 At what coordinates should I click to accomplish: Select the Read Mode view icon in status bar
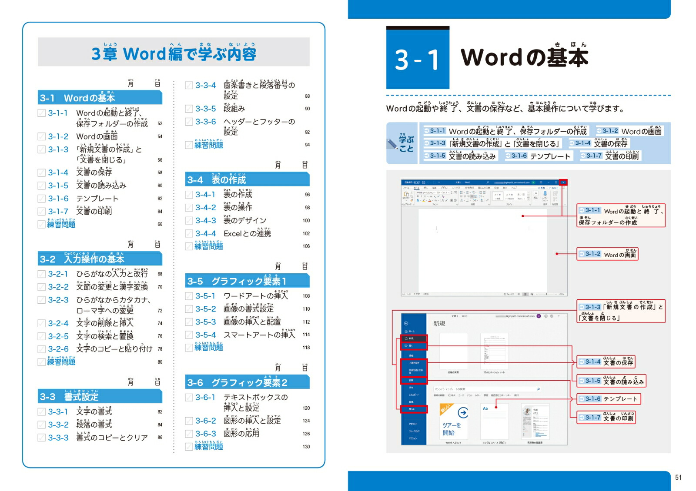click(x=519, y=294)
